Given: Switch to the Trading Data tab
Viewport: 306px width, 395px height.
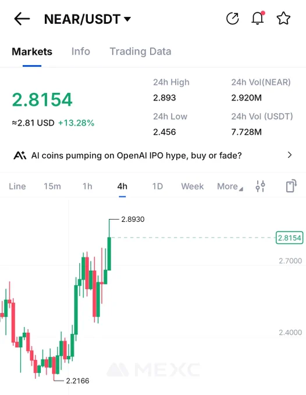Looking at the screenshot, I should coord(140,51).
